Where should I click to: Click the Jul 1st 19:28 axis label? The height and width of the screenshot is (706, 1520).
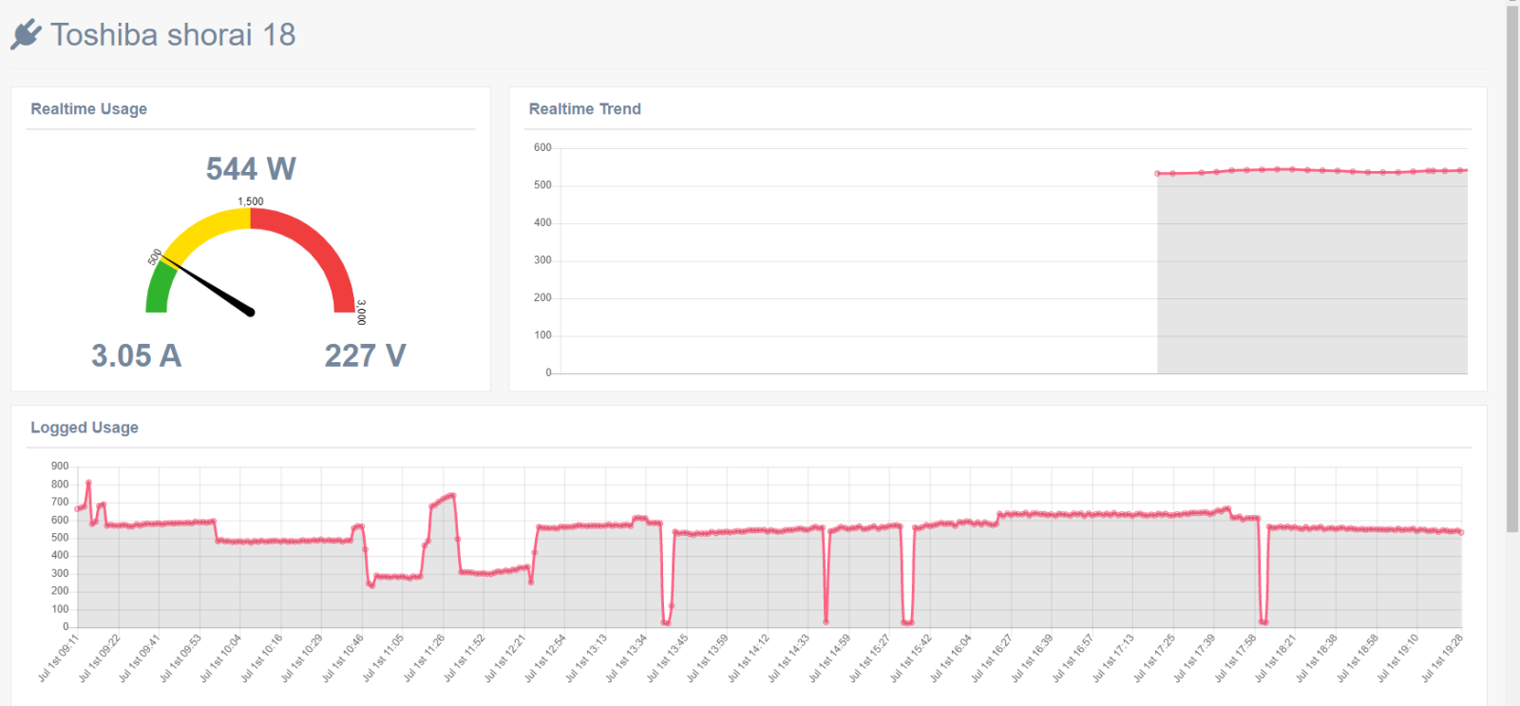[x=1443, y=658]
